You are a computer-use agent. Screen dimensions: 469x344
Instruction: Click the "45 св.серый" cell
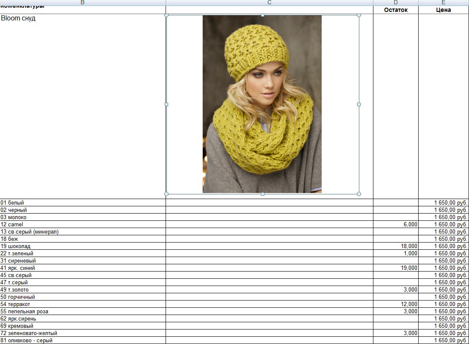click(82, 275)
